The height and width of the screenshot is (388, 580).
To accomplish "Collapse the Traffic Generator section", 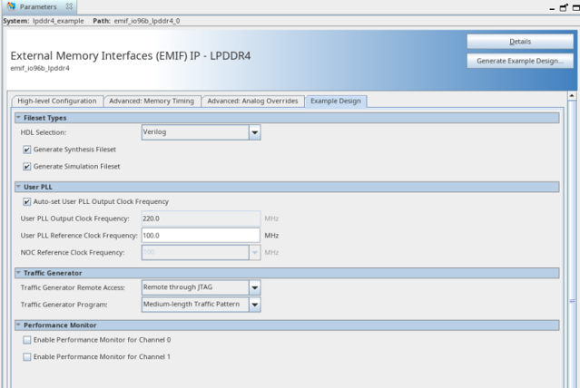I will click(18, 273).
